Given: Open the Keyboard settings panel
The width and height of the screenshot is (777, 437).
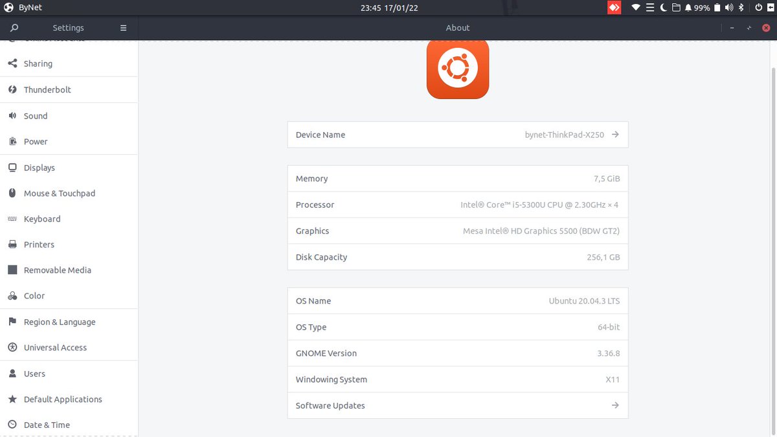Looking at the screenshot, I should tap(69, 219).
